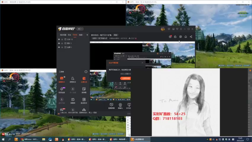Click the mode switch pill next to logo
Screen dimensions: 252x142
pos(80,29)
